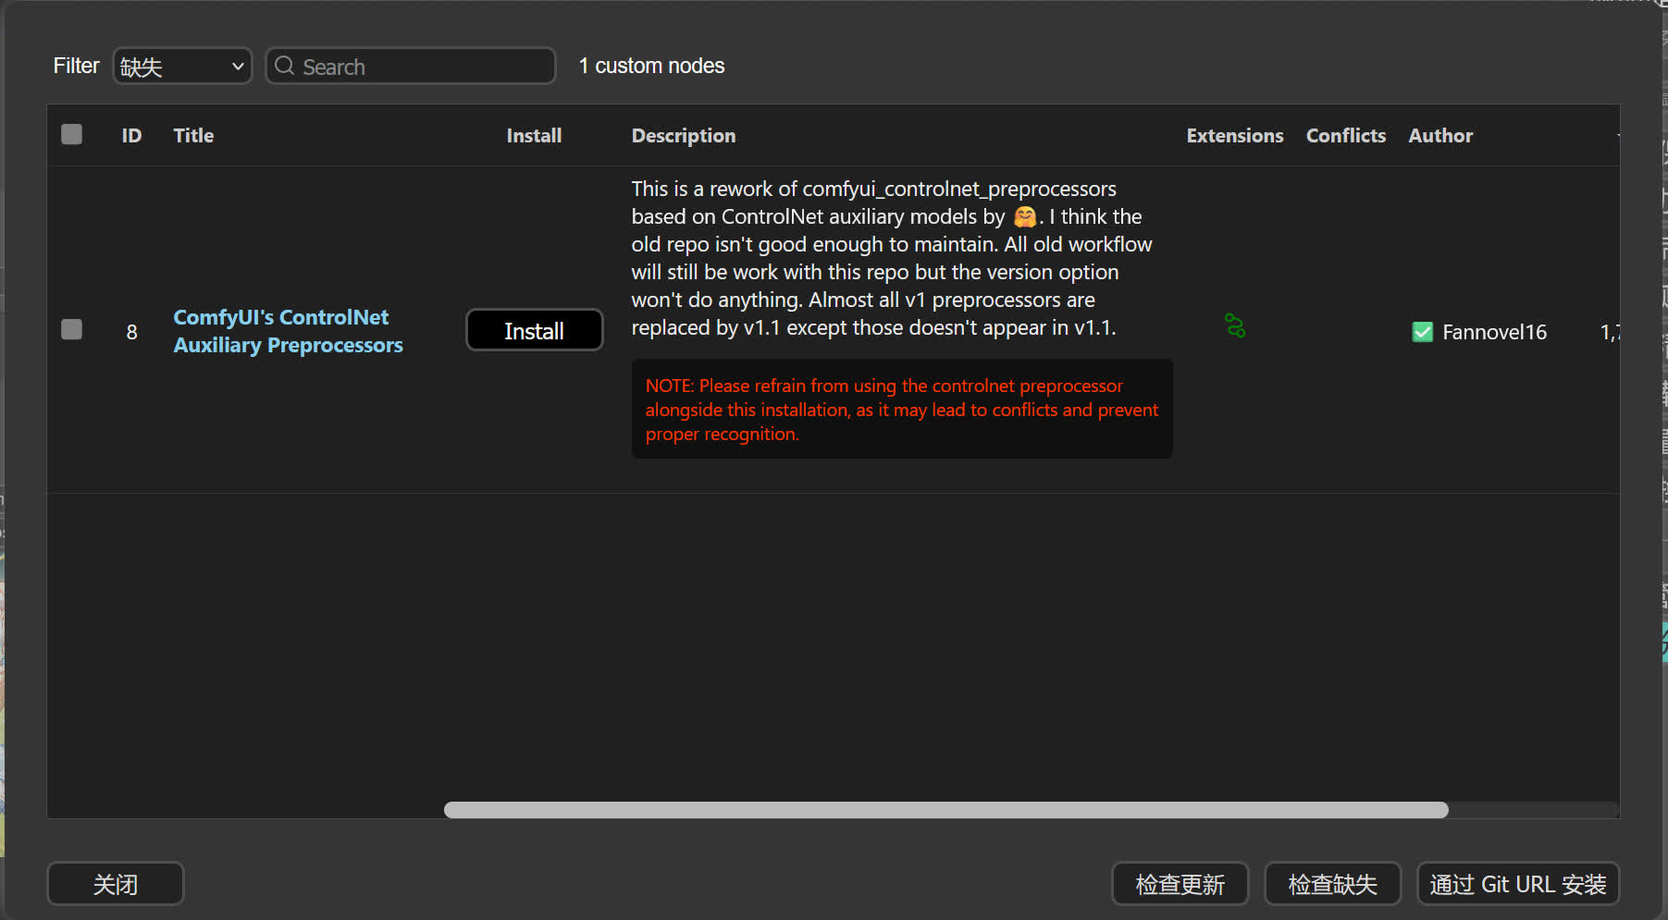Open the ComfyUI's ControlNet Auxiliary Preprocessors link

[x=288, y=331]
